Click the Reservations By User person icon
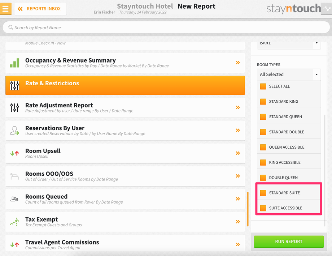 (14, 131)
